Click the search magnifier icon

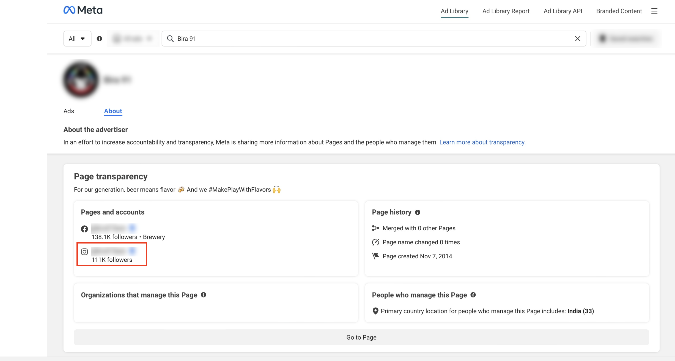point(170,39)
